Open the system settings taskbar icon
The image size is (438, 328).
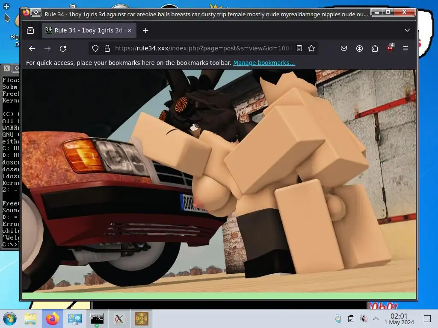[x=75, y=319]
